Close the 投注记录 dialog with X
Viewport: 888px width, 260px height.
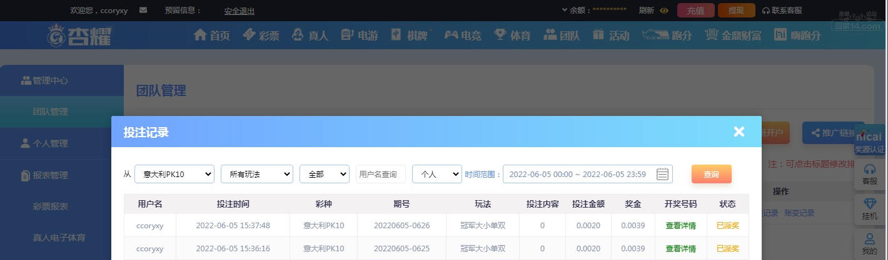[739, 132]
